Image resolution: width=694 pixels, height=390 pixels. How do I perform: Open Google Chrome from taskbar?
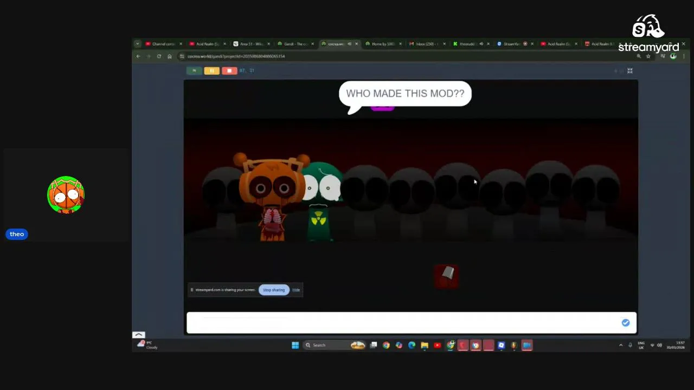(386, 345)
